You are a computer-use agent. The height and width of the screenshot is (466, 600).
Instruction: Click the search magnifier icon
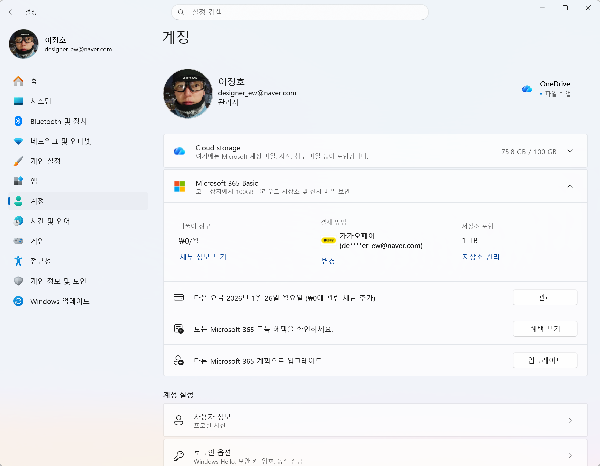point(181,12)
